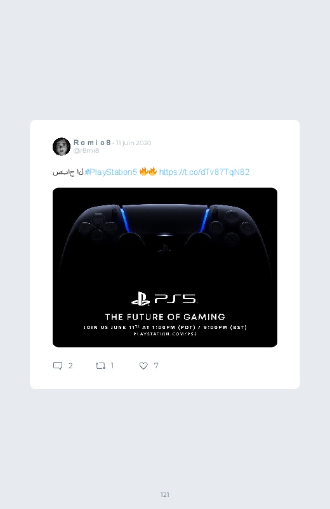Click the small PS button logo on controller
Image resolution: width=330 pixels, height=509 pixels.
point(165,248)
